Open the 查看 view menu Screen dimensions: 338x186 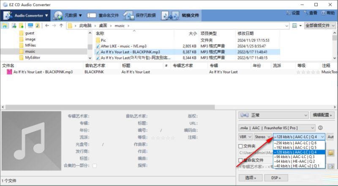pyautogui.click(x=311, y=13)
